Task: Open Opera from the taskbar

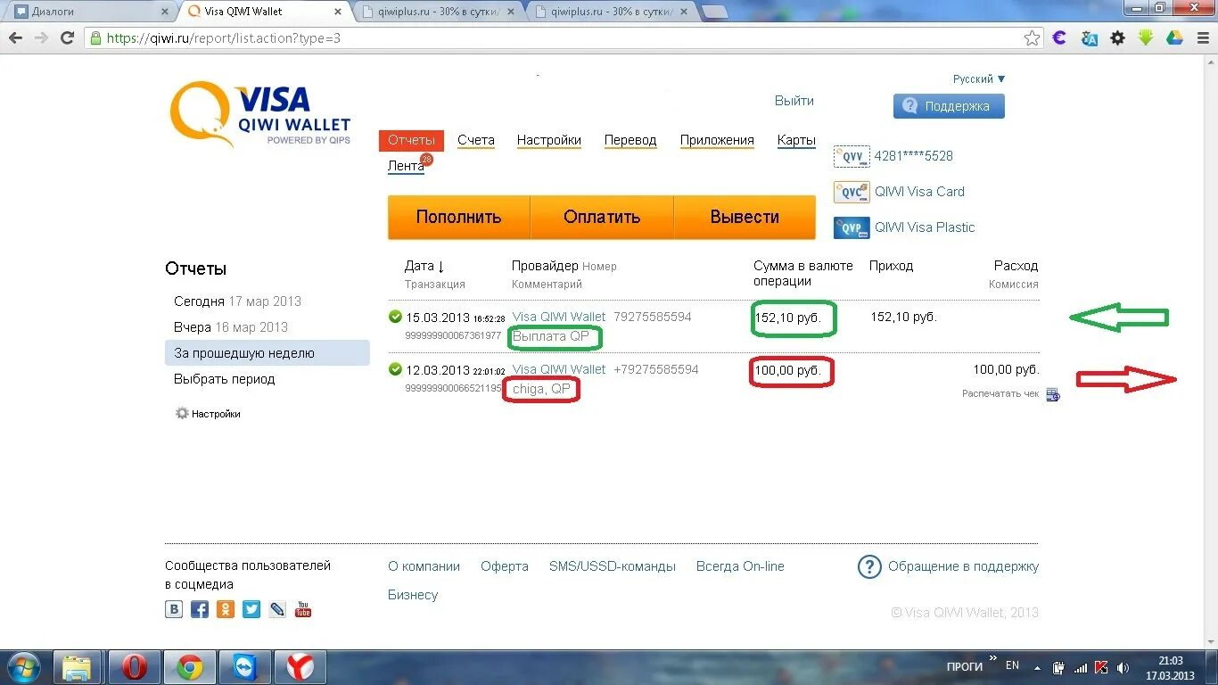Action: (135, 667)
